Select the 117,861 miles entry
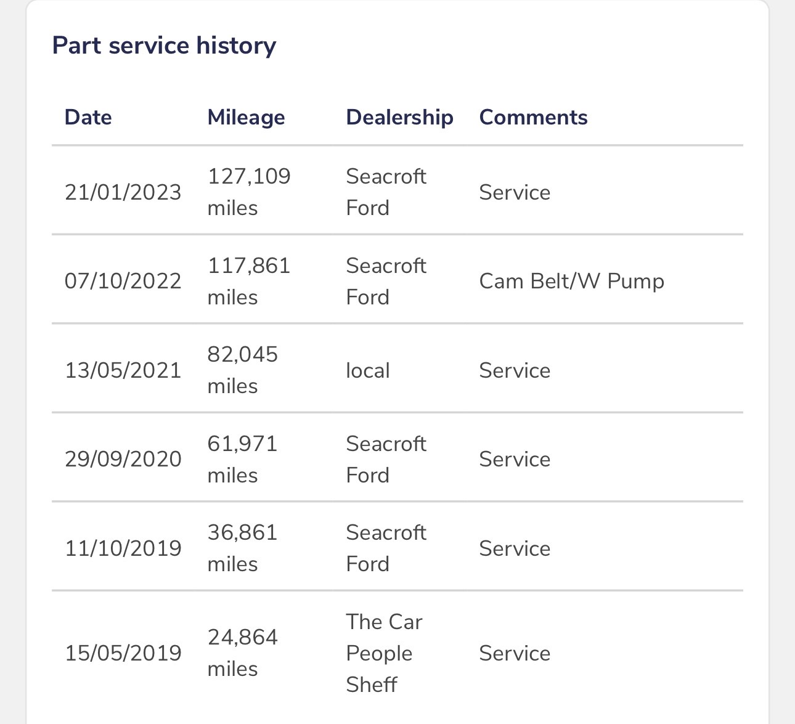 [249, 281]
